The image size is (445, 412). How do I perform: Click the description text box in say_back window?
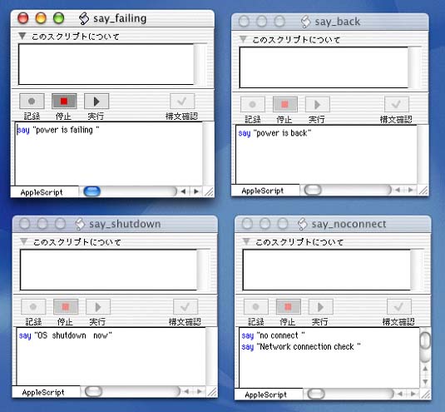pyautogui.click(x=324, y=67)
